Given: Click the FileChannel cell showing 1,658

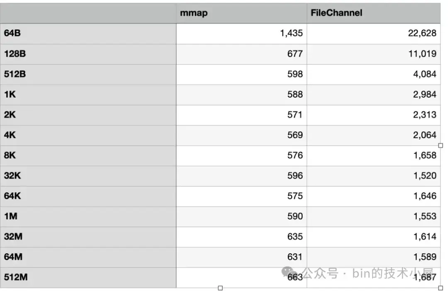Looking at the screenshot, I should click(x=424, y=156).
